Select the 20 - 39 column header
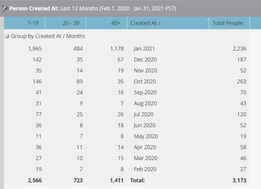 click(66, 23)
